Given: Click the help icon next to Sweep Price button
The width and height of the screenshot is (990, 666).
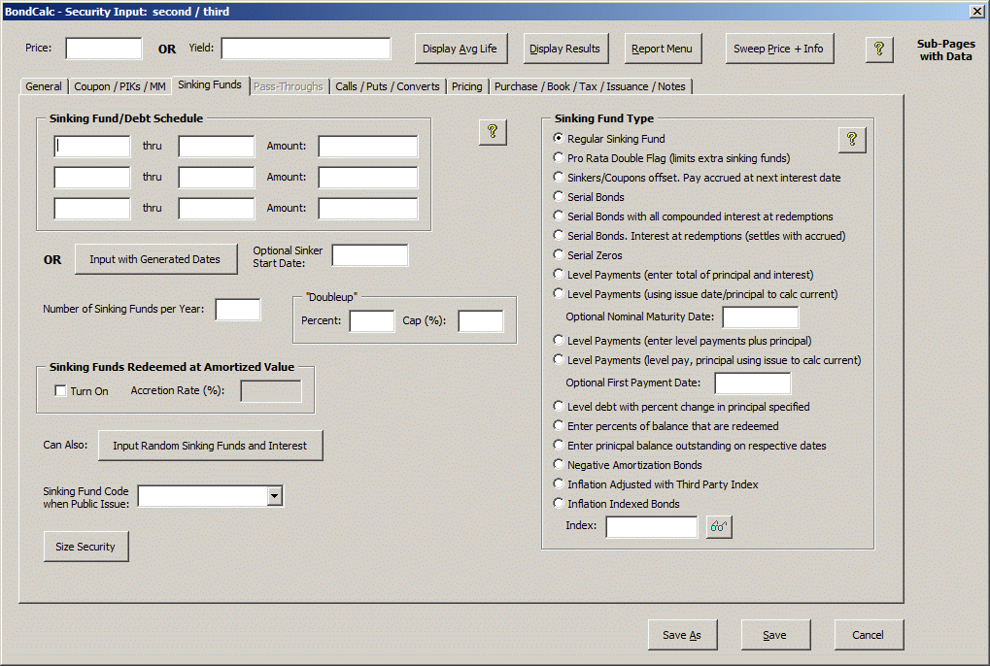Looking at the screenshot, I should tap(878, 49).
